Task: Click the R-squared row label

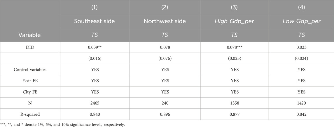Action: tap(30, 115)
